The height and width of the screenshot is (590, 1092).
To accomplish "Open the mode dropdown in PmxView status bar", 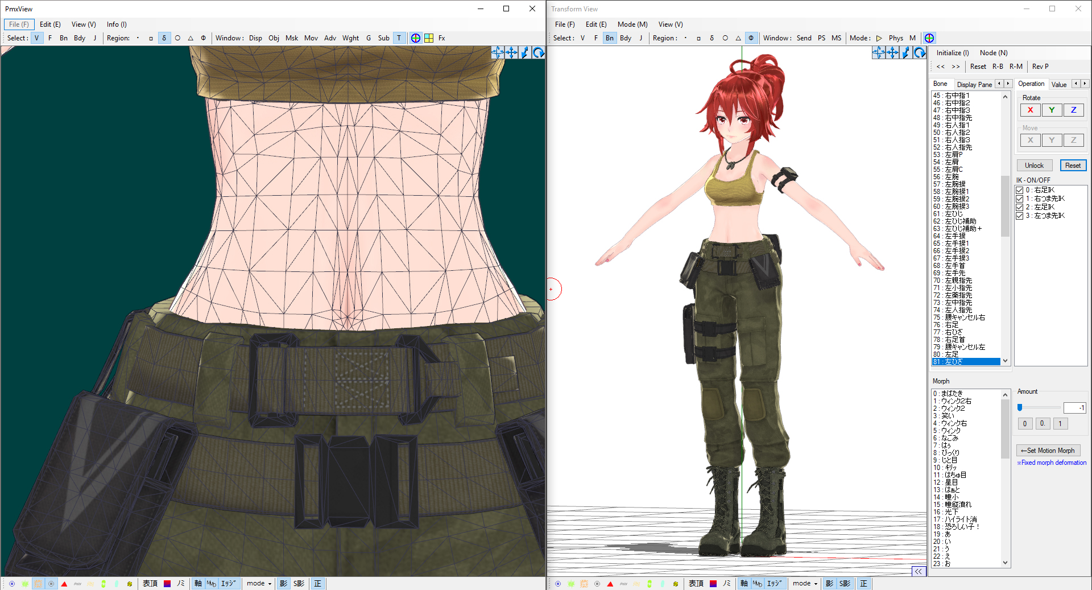I will click(x=259, y=584).
